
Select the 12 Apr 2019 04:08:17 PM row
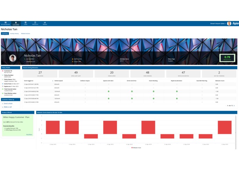point(130,95)
